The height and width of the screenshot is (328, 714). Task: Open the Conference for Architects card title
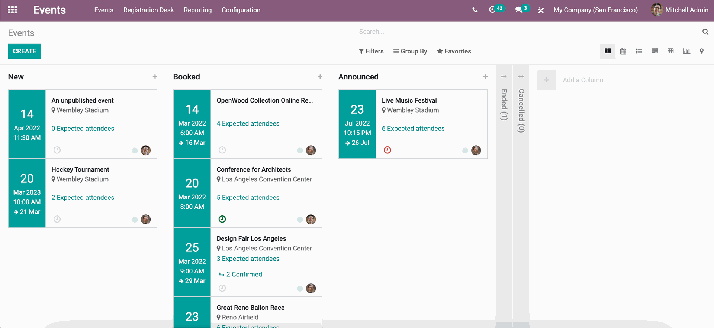[254, 169]
